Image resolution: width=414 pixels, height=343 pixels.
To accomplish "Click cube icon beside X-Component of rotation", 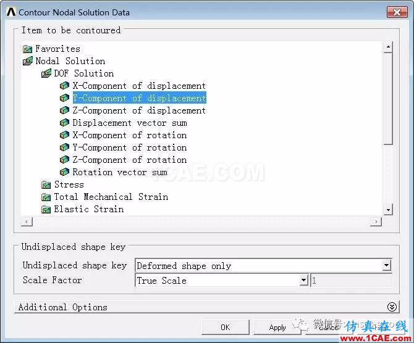I will [64, 135].
